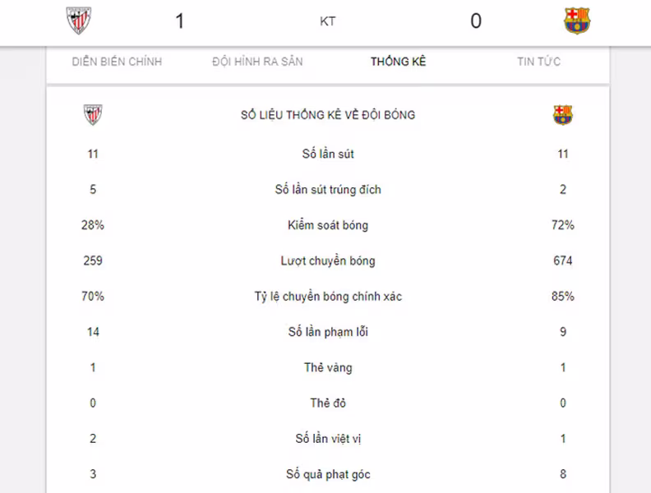Click the small Barcelona crest above stats
The image size is (651, 493).
coord(563,115)
